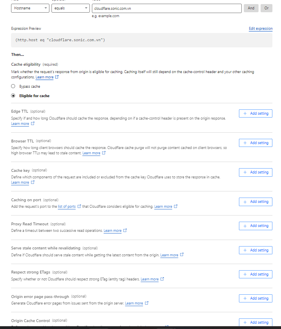Add setting for Edge TTL

(255, 113)
